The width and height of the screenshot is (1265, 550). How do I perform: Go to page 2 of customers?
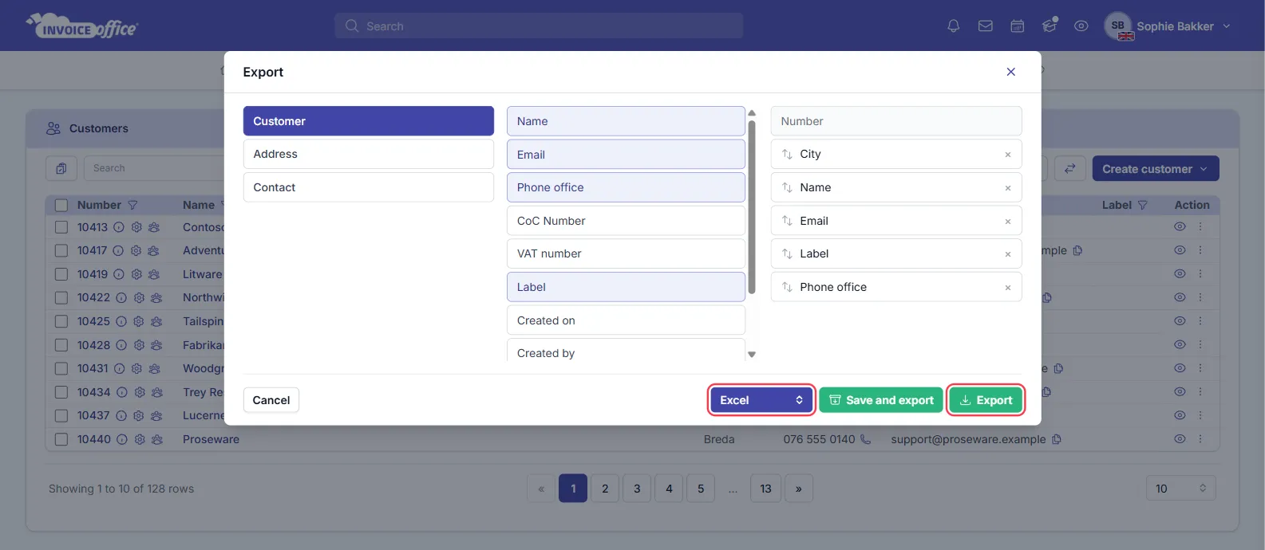(x=605, y=489)
